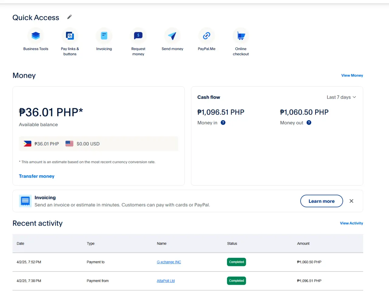The height and width of the screenshot is (293, 389).
Task: Click the ₱36.01 PHP currency balance
Action: [46, 144]
